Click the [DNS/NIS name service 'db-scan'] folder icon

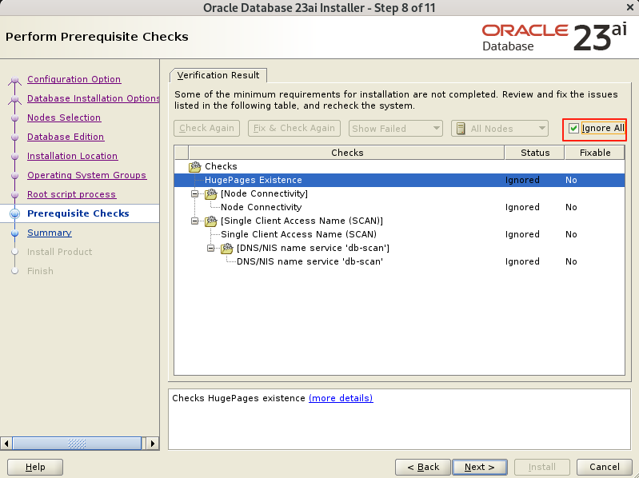[227, 249]
